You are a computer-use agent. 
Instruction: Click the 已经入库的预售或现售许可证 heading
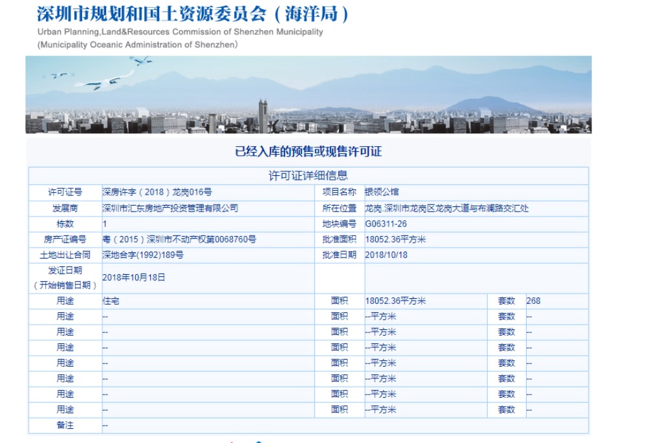click(x=308, y=152)
